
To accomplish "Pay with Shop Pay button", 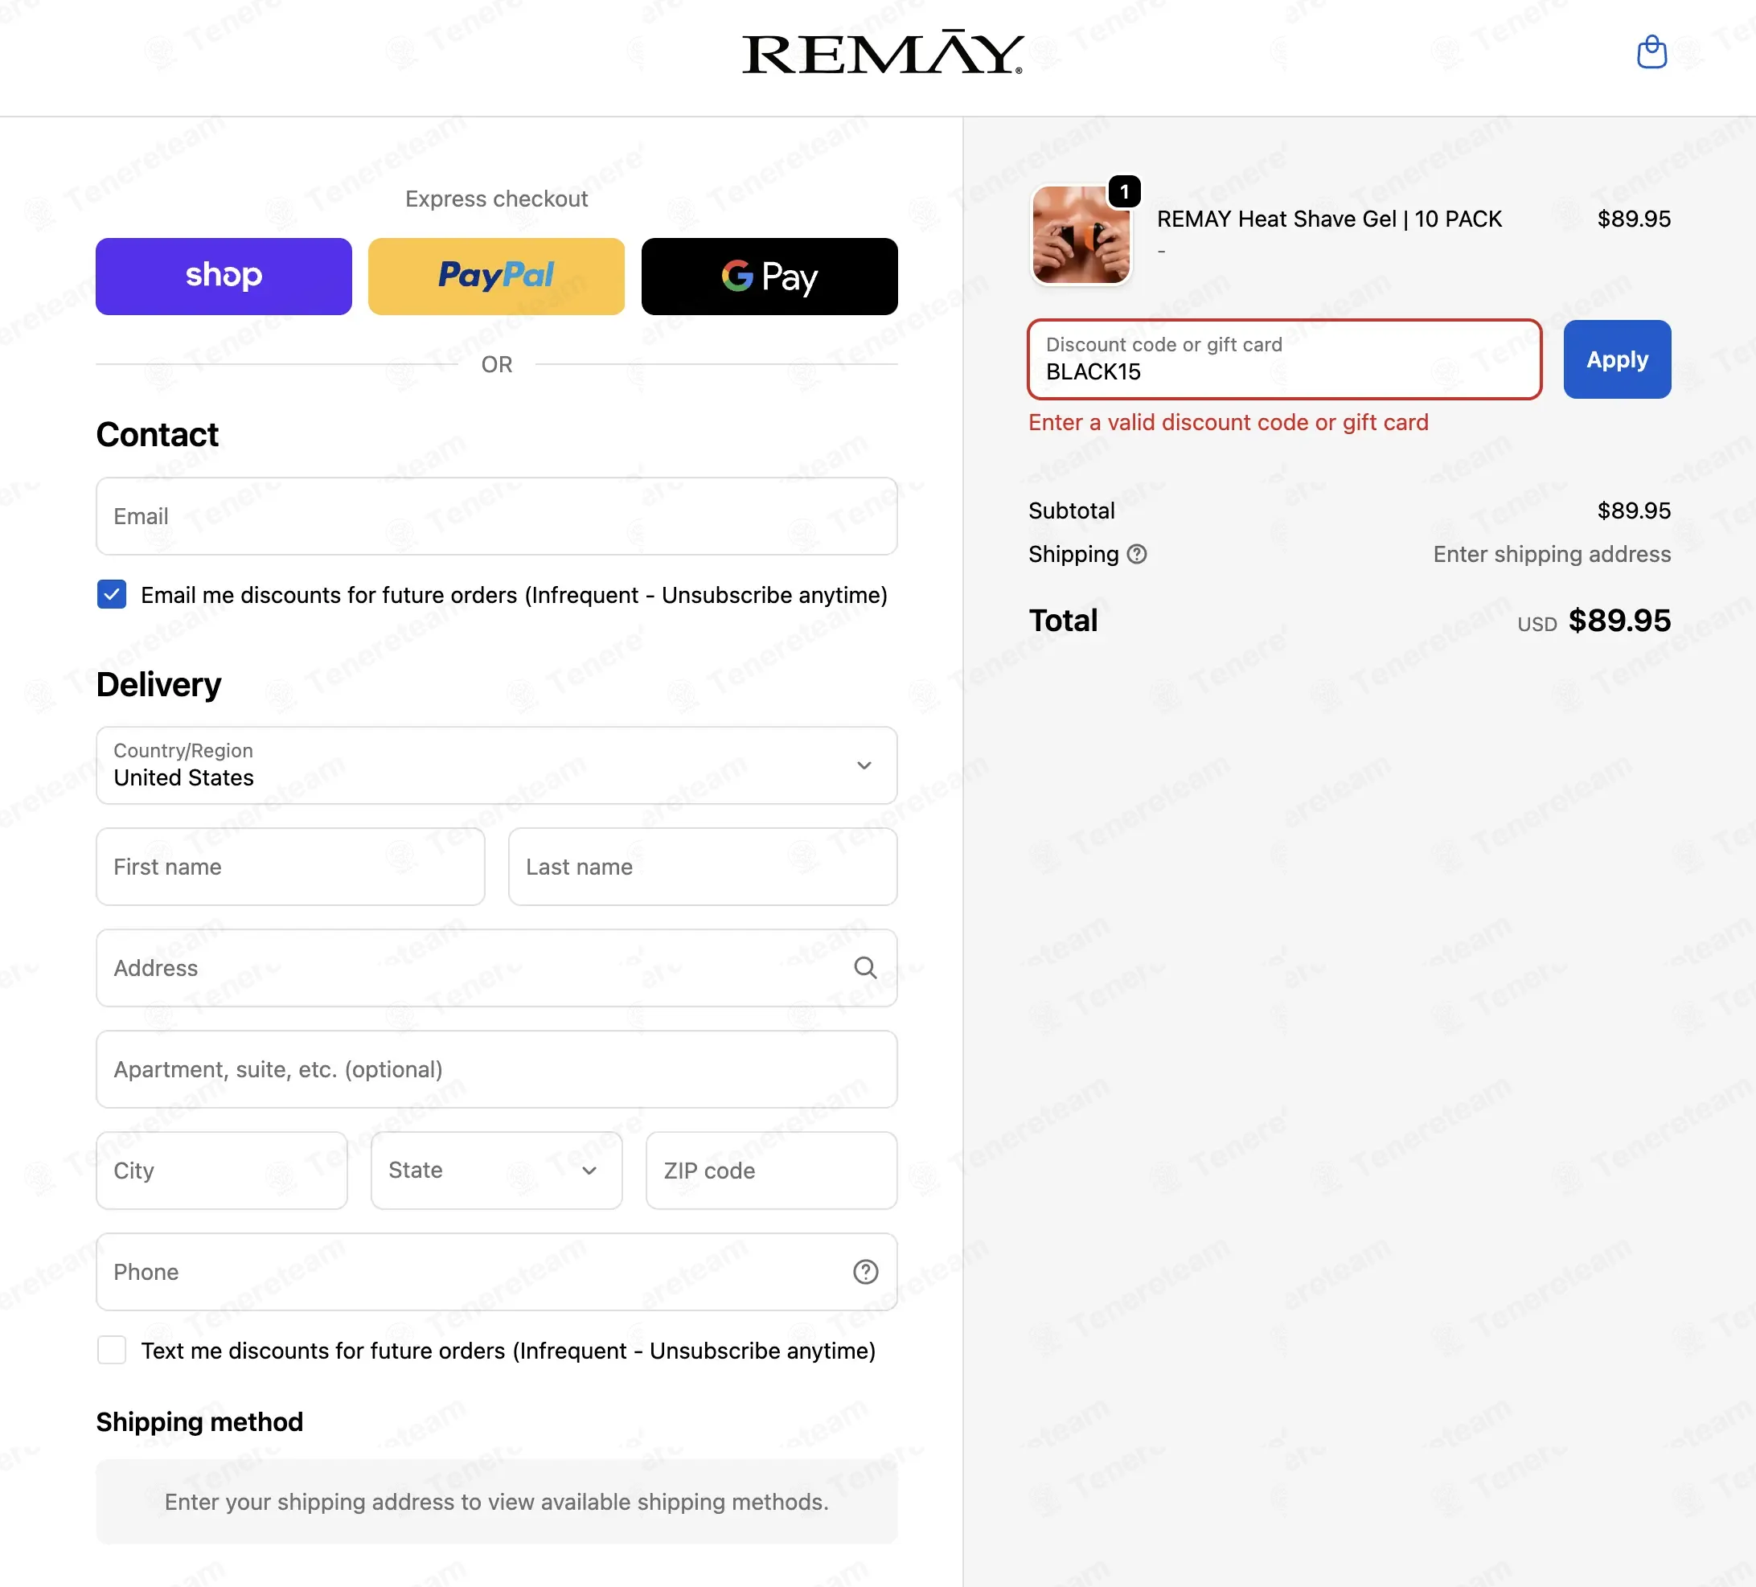I will [x=224, y=276].
